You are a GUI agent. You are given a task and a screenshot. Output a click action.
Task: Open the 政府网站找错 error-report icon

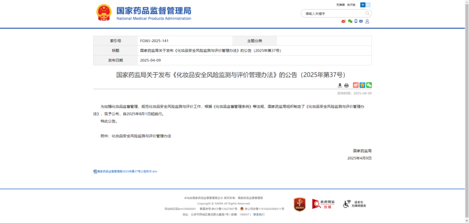[x=324, y=204]
